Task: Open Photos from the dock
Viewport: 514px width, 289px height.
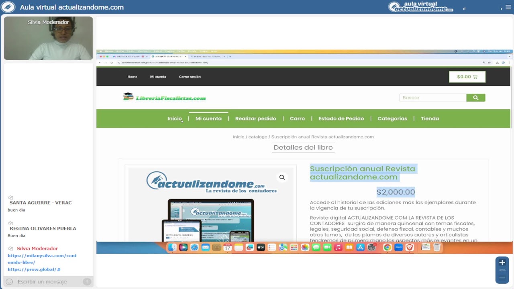Action: (x=305, y=247)
